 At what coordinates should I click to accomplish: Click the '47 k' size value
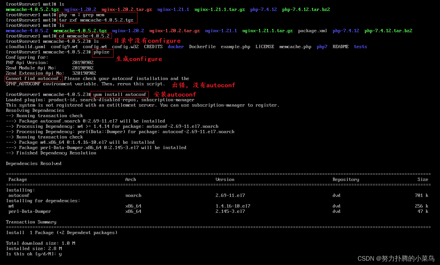coord(423,212)
